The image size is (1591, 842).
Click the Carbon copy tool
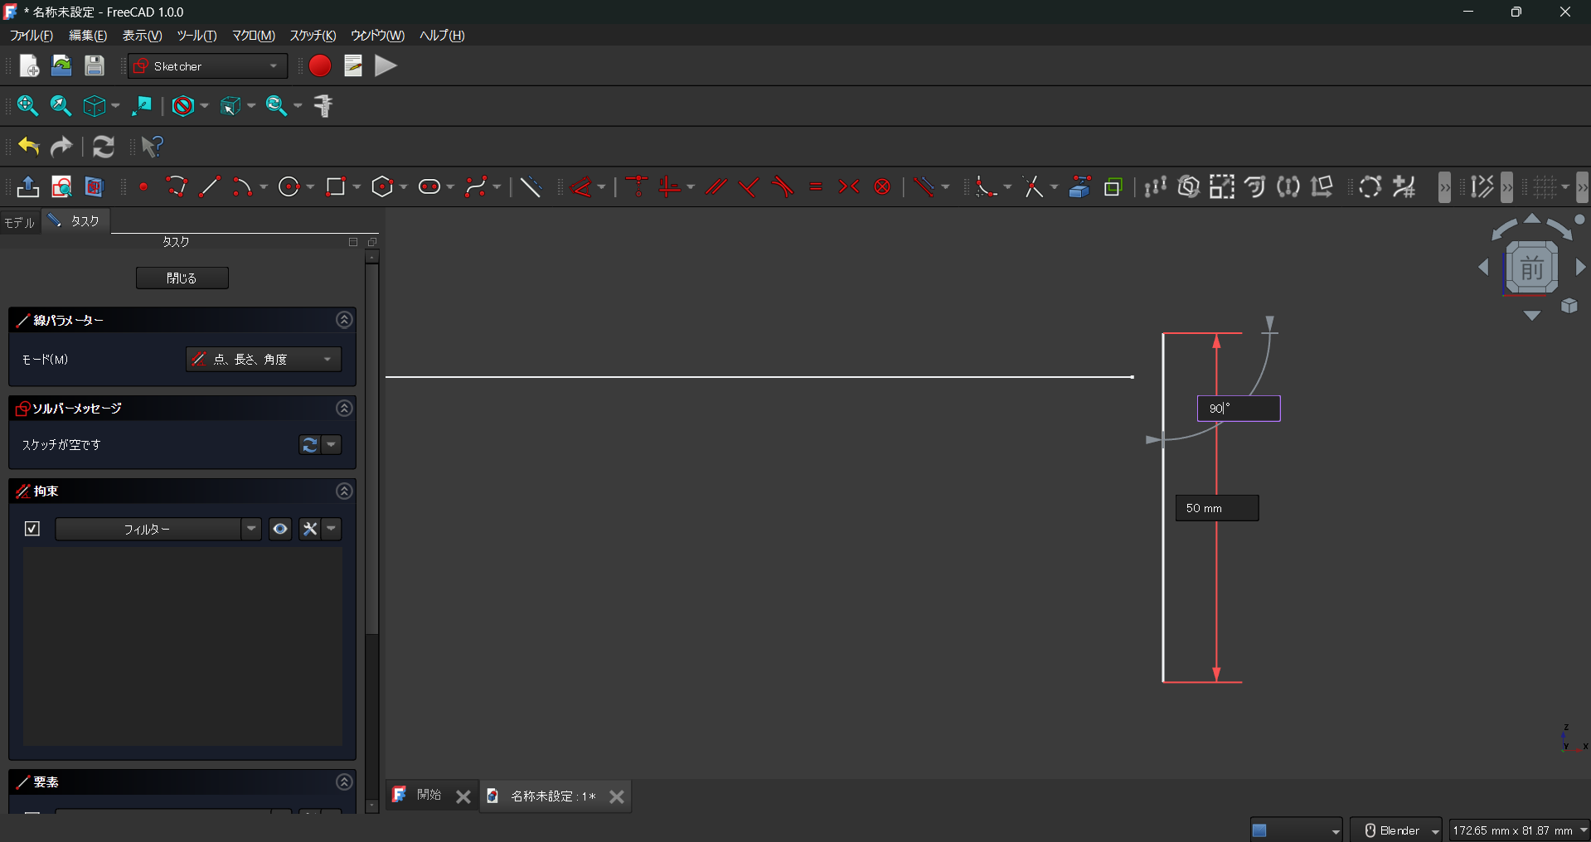tap(1113, 187)
